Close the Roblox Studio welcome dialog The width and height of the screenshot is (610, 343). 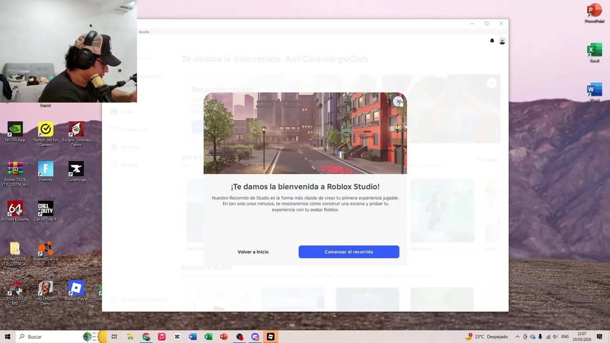pos(398,101)
